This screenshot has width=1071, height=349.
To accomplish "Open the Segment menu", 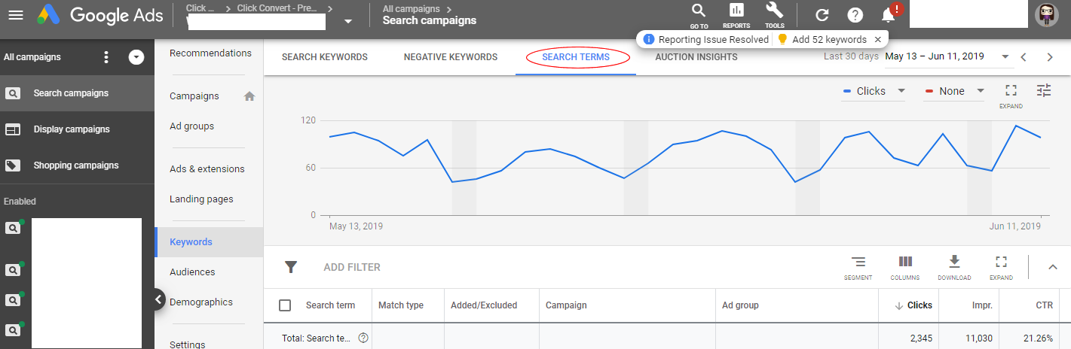I will pyautogui.click(x=858, y=268).
